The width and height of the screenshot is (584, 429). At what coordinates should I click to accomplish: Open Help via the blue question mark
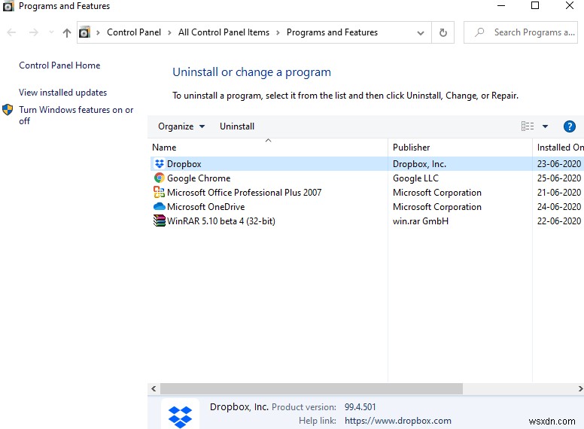pyautogui.click(x=569, y=126)
